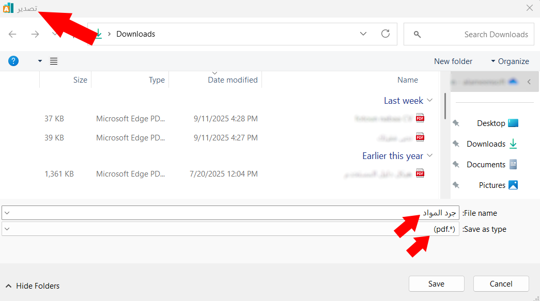Click the blue help question mark icon
The width and height of the screenshot is (540, 301).
pos(13,61)
